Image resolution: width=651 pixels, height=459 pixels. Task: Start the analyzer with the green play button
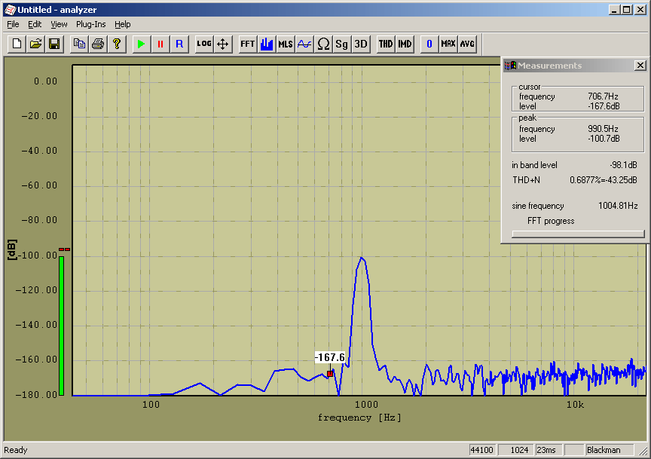[141, 44]
